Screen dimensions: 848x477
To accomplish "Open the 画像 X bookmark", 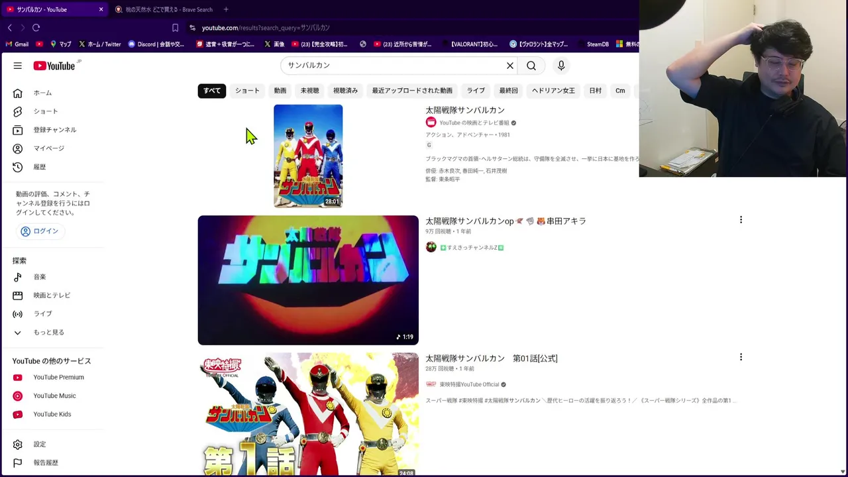I will click(274, 44).
